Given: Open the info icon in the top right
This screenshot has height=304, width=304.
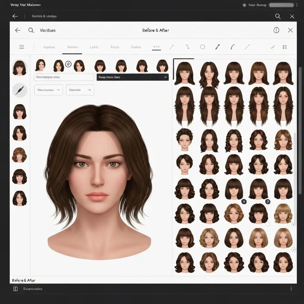Looking at the screenshot, I should [x=276, y=30].
